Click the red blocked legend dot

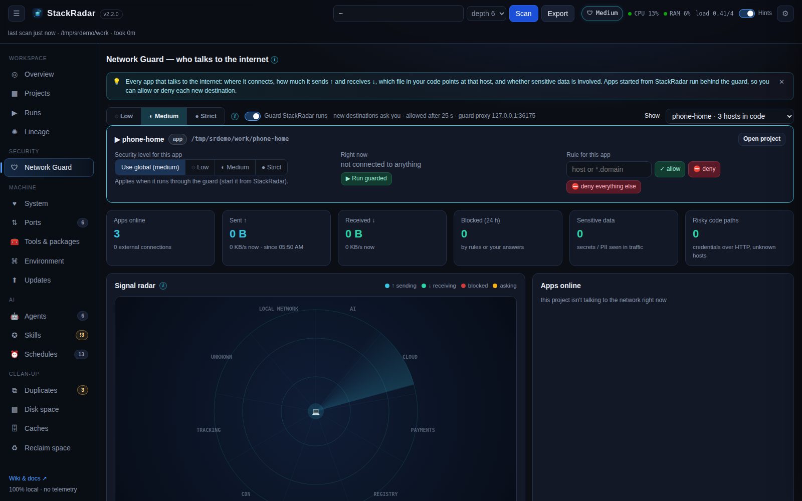(464, 286)
